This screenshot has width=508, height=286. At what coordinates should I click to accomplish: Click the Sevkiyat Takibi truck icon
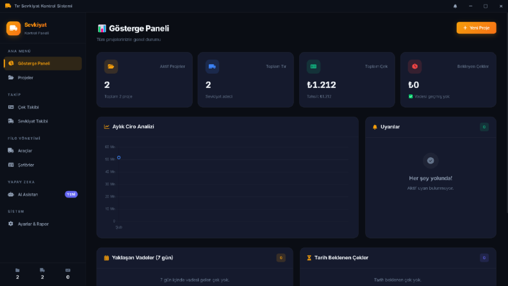click(x=11, y=121)
